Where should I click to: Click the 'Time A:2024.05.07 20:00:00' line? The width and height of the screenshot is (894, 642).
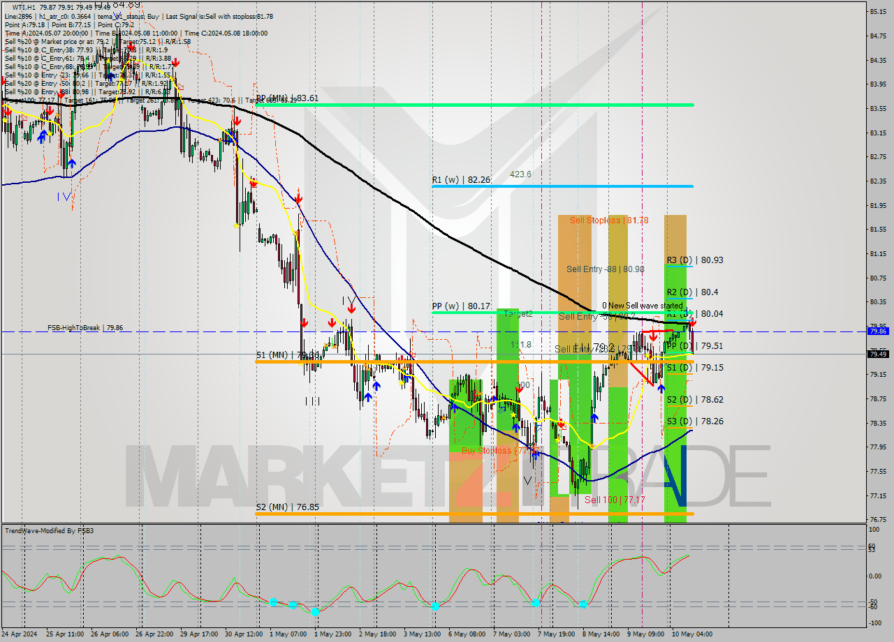pyautogui.click(x=46, y=33)
